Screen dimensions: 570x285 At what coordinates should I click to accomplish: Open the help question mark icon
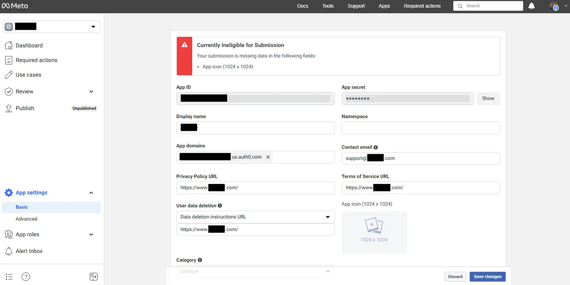coord(26,277)
